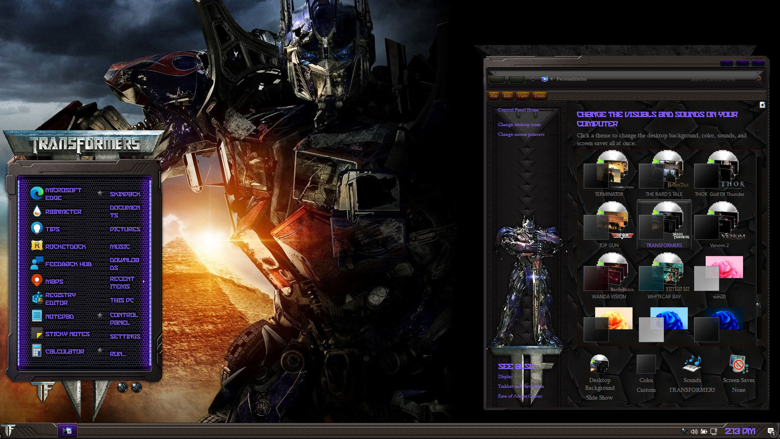This screenshot has height=439, width=780.
Task: Open the RocketDock app entry
Action: click(x=65, y=246)
